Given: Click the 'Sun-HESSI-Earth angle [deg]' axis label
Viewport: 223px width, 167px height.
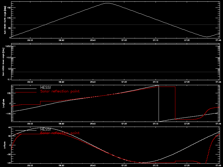Looking at the screenshot, I should (5, 20).
